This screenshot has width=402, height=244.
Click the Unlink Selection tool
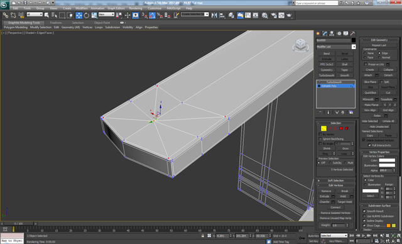tap(13, 15)
